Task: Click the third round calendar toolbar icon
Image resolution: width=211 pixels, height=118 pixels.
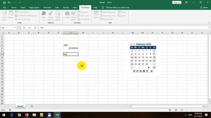Action: [x=140, y=71]
